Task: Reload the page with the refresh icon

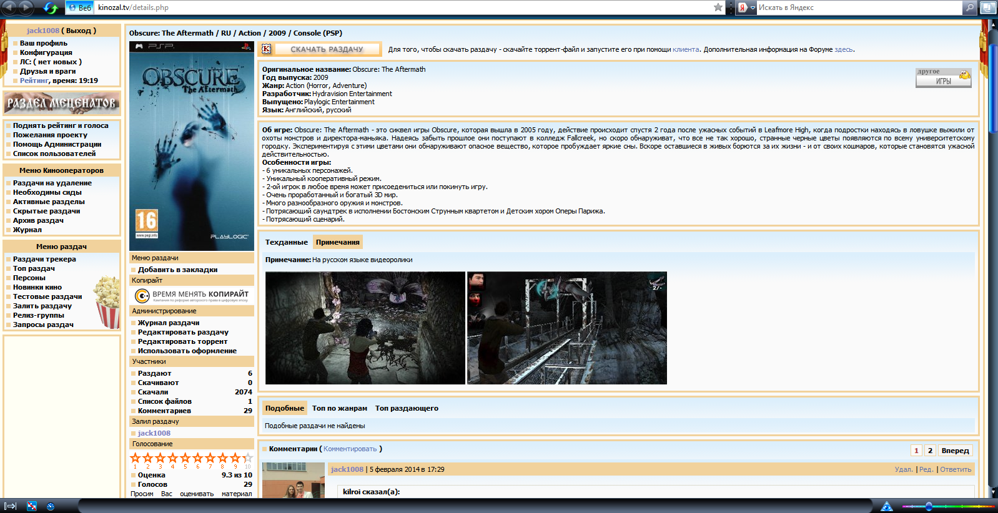Action: point(51,7)
